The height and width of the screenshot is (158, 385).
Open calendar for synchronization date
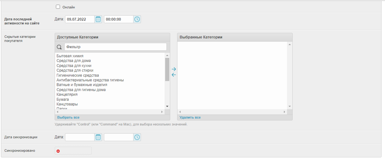98,137
